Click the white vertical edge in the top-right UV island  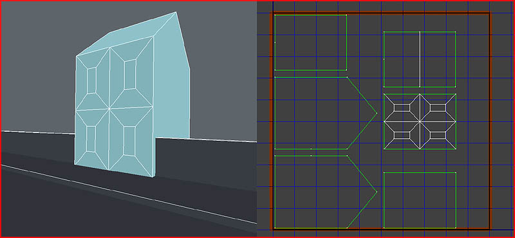point(420,59)
